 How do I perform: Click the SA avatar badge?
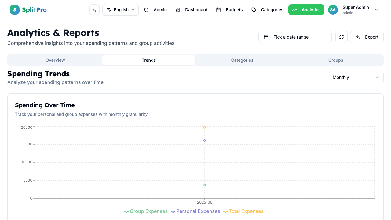pos(333,9)
